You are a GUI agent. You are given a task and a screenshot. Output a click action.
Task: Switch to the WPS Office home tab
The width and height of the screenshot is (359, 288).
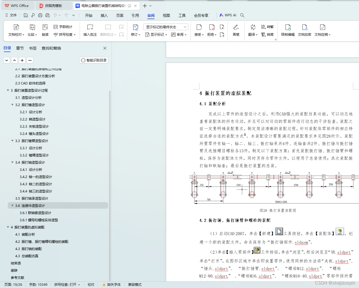[17, 6]
